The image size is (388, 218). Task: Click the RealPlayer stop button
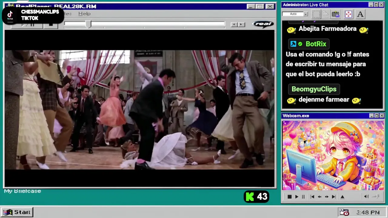pos(51,25)
